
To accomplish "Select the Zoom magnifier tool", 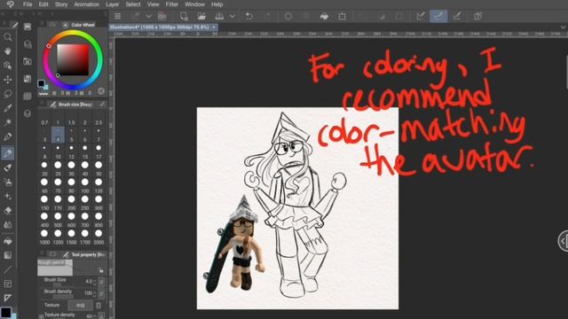I will [x=8, y=37].
